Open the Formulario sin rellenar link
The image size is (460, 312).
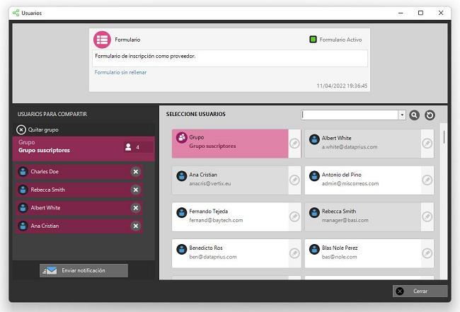pos(120,72)
